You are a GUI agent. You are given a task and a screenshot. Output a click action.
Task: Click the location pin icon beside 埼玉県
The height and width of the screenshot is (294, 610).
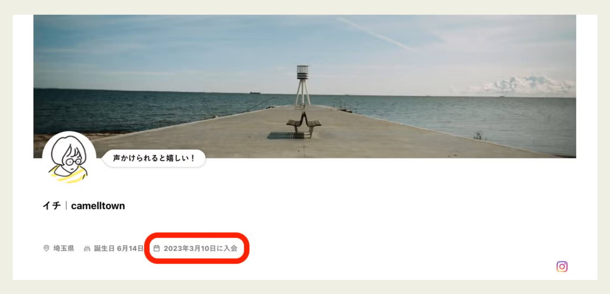46,248
